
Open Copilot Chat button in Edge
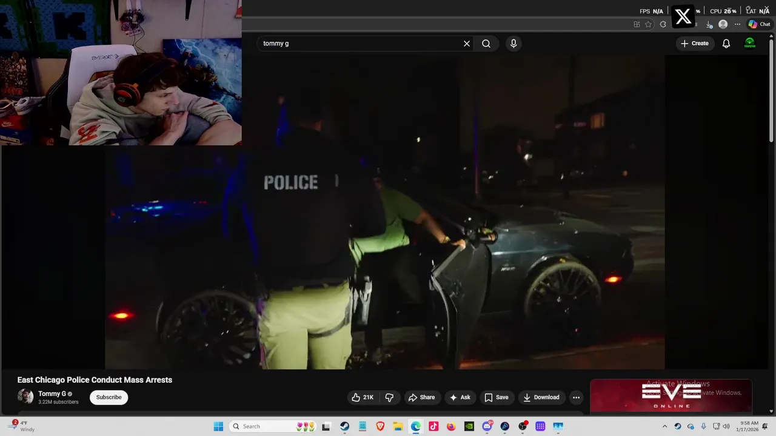click(x=759, y=24)
